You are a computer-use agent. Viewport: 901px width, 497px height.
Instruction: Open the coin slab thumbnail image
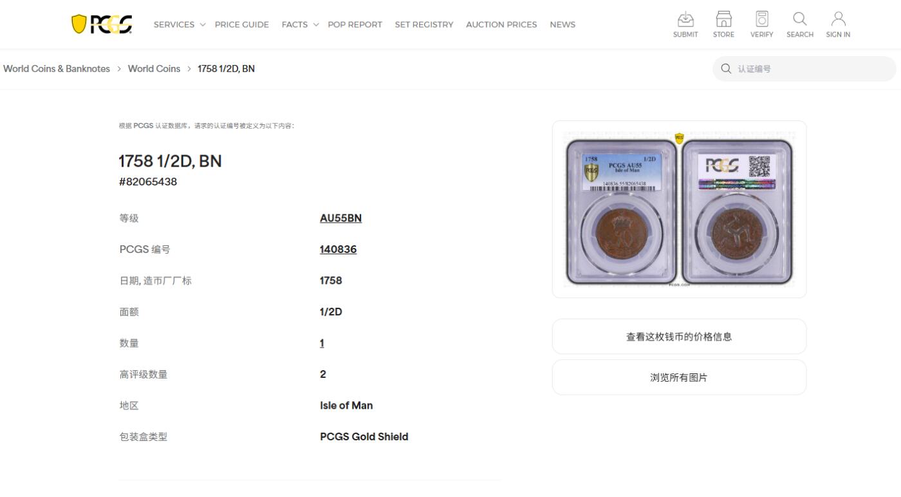pos(679,209)
